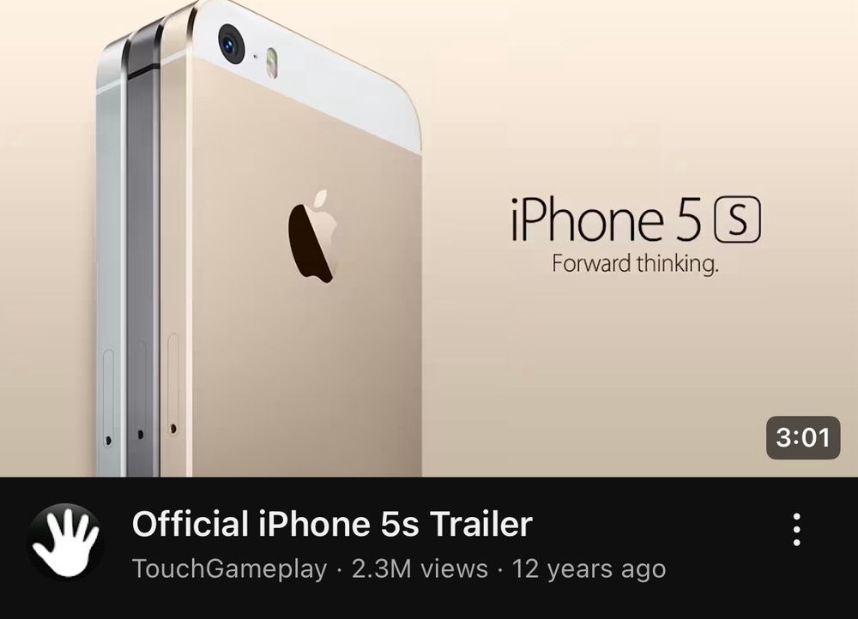Click the boxed S logo badge
The width and height of the screenshot is (858, 619).
click(738, 219)
